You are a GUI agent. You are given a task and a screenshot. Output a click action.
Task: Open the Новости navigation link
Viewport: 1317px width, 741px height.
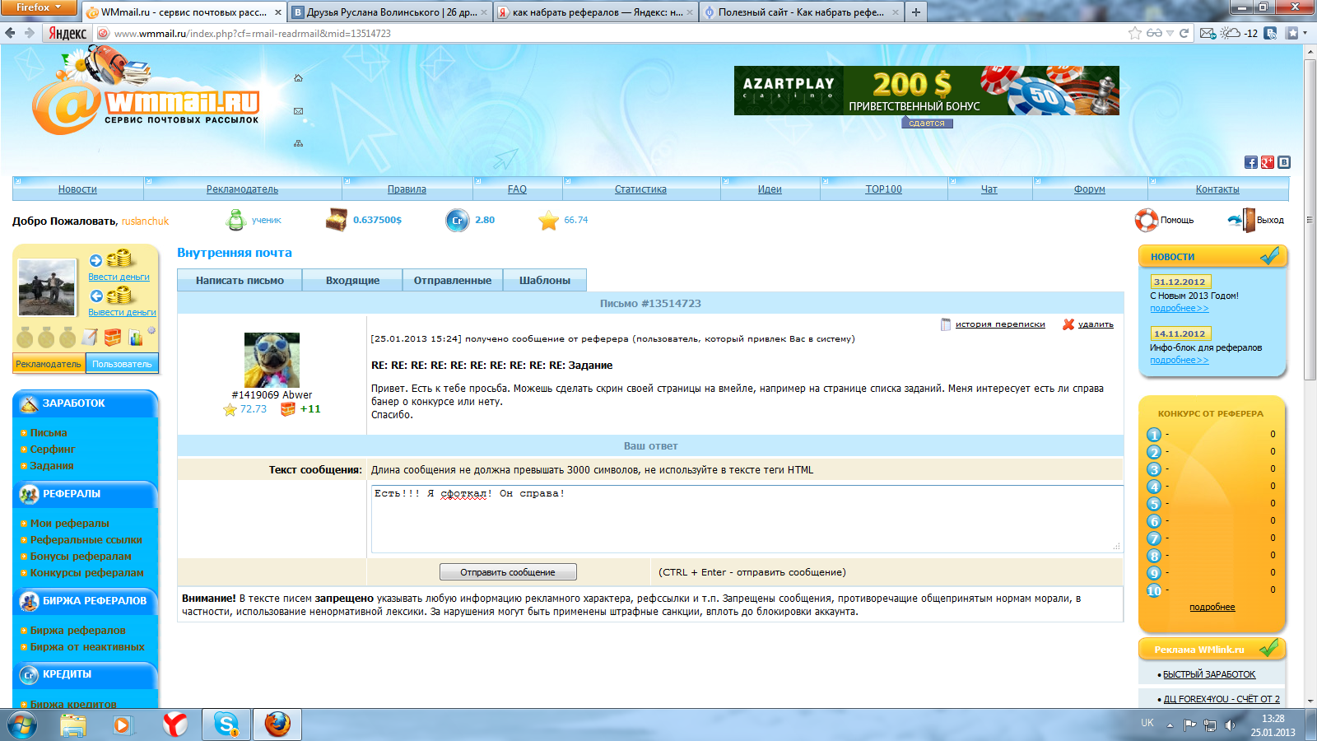pyautogui.click(x=77, y=189)
